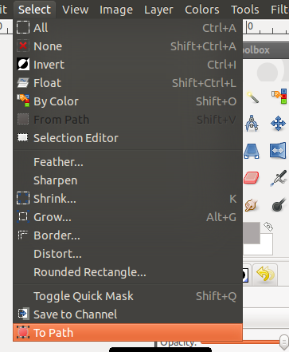Click the By Color menu icon

pyautogui.click(x=23, y=101)
